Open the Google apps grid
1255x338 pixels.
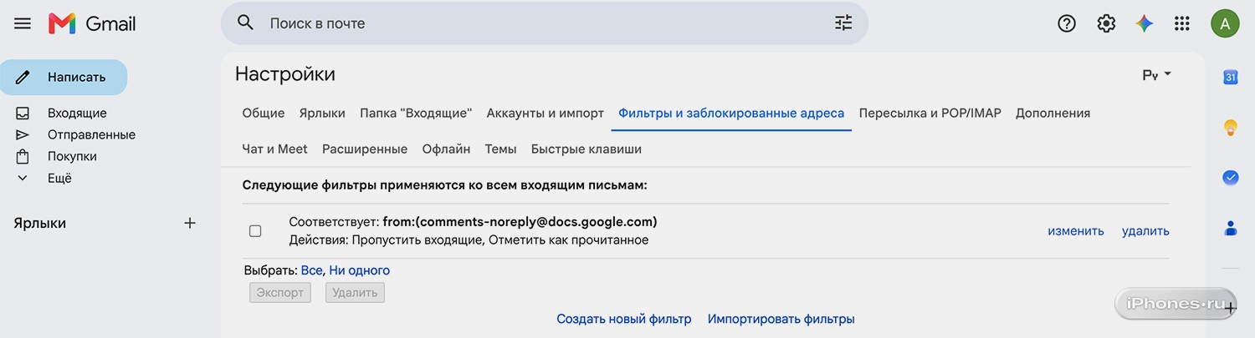click(x=1182, y=23)
